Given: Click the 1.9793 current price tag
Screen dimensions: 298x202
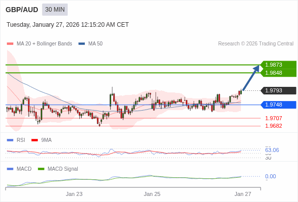Looking at the screenshot, I should 278,90.
